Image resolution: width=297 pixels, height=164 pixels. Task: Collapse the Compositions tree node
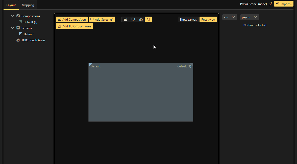tap(12, 16)
